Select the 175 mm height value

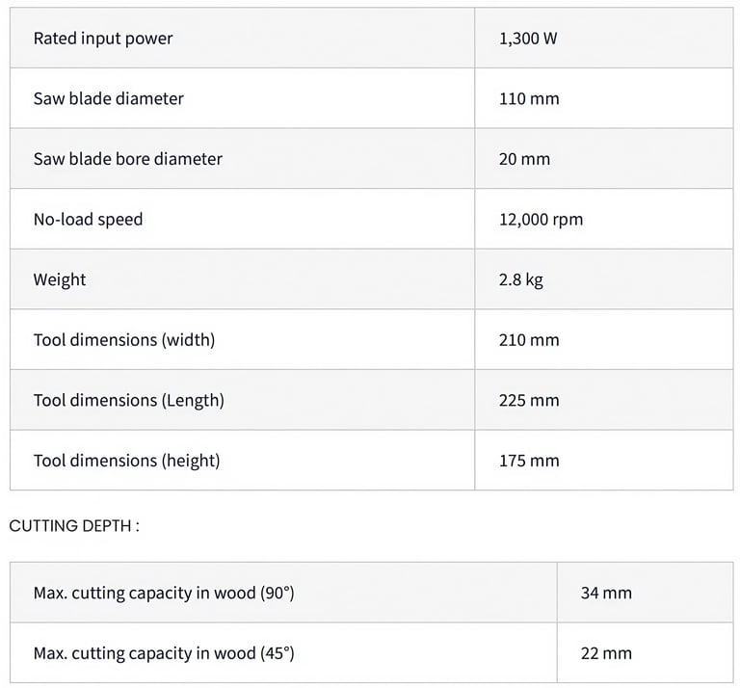pos(529,461)
